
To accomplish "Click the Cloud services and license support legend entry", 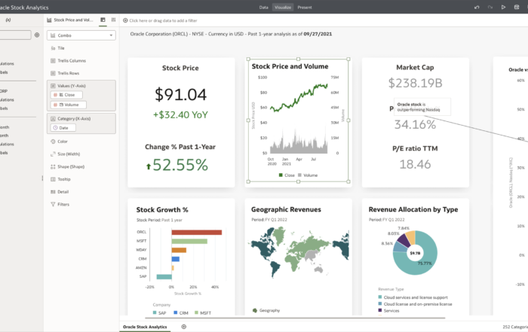I will (x=413, y=297).
